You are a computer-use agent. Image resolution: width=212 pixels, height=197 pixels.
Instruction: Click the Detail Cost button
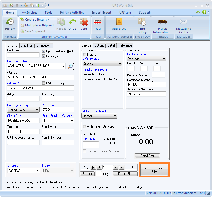pos(147,156)
